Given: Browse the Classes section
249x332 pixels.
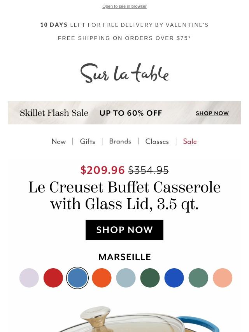Looking at the screenshot, I should [x=157, y=142].
